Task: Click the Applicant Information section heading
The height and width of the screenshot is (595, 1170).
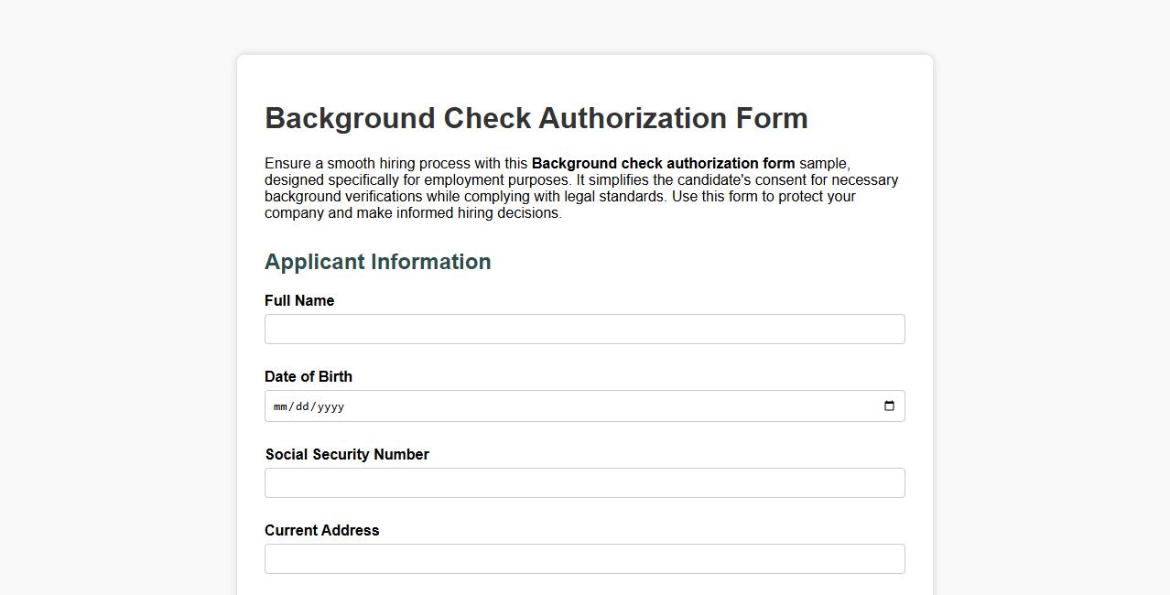Action: [x=377, y=262]
